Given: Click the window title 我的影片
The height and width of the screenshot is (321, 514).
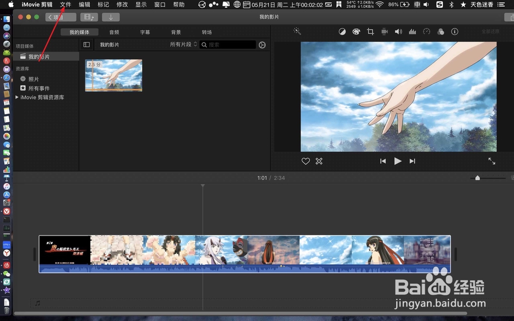Looking at the screenshot, I should (x=269, y=17).
